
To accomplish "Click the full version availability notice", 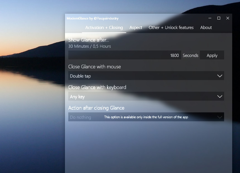I will point(146,117).
